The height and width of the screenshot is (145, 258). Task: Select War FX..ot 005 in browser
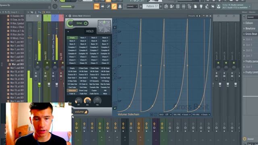[17, 86]
